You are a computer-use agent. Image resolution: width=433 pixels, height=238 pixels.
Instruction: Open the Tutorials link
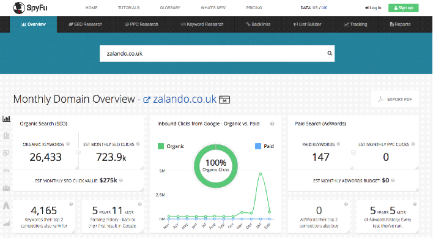pyautogui.click(x=128, y=8)
